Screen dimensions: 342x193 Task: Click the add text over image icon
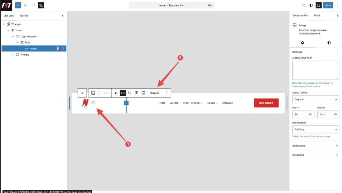pos(136,93)
